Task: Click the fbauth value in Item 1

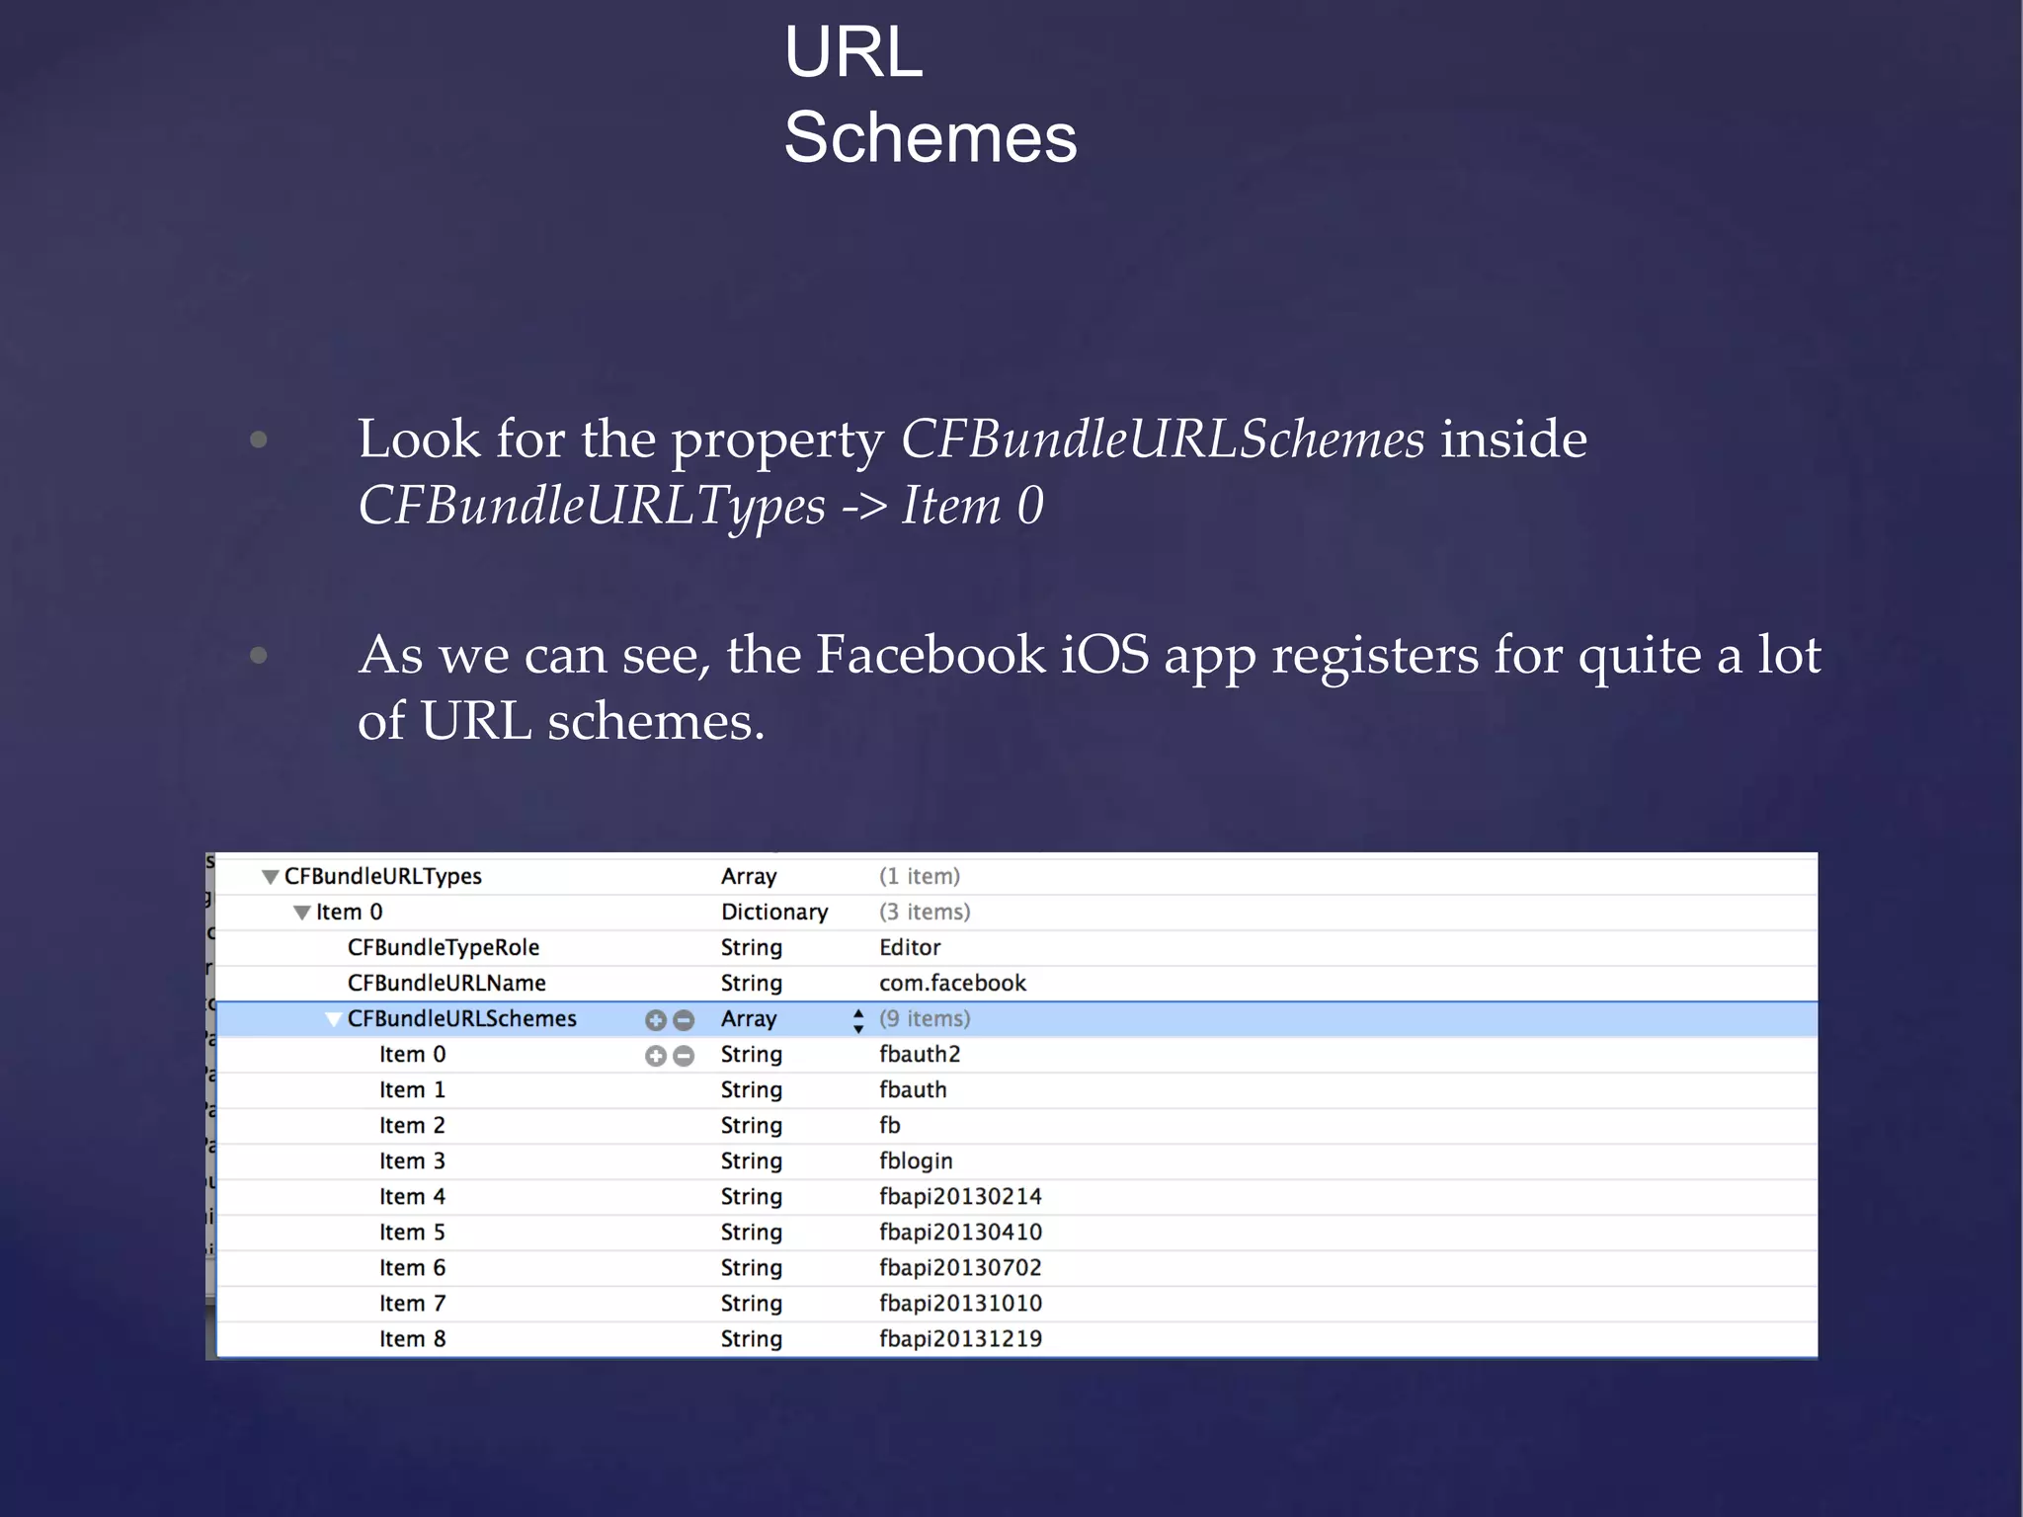Action: pos(913,1089)
